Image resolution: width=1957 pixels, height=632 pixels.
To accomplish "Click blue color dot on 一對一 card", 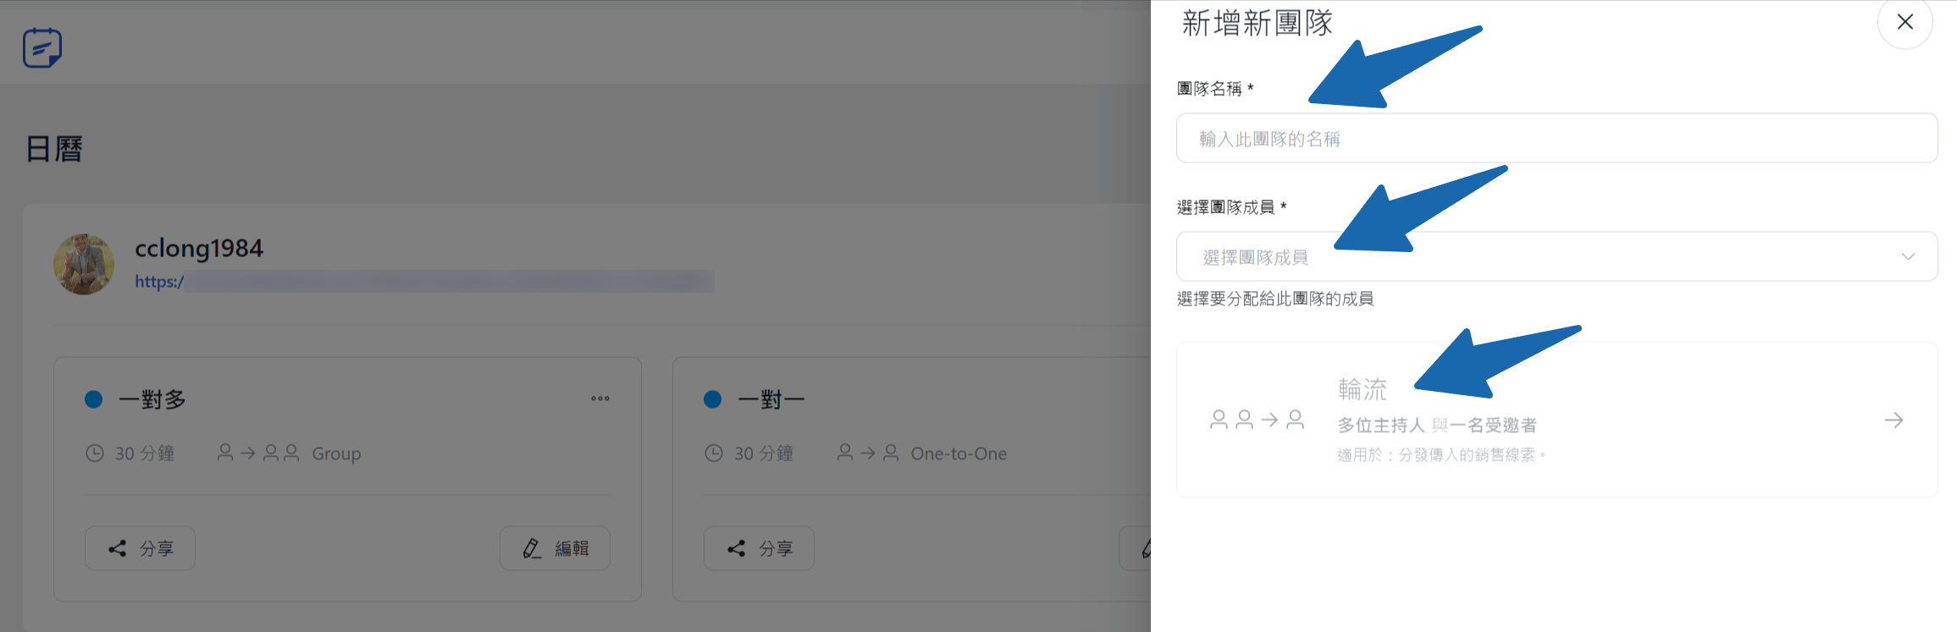I will (x=713, y=399).
